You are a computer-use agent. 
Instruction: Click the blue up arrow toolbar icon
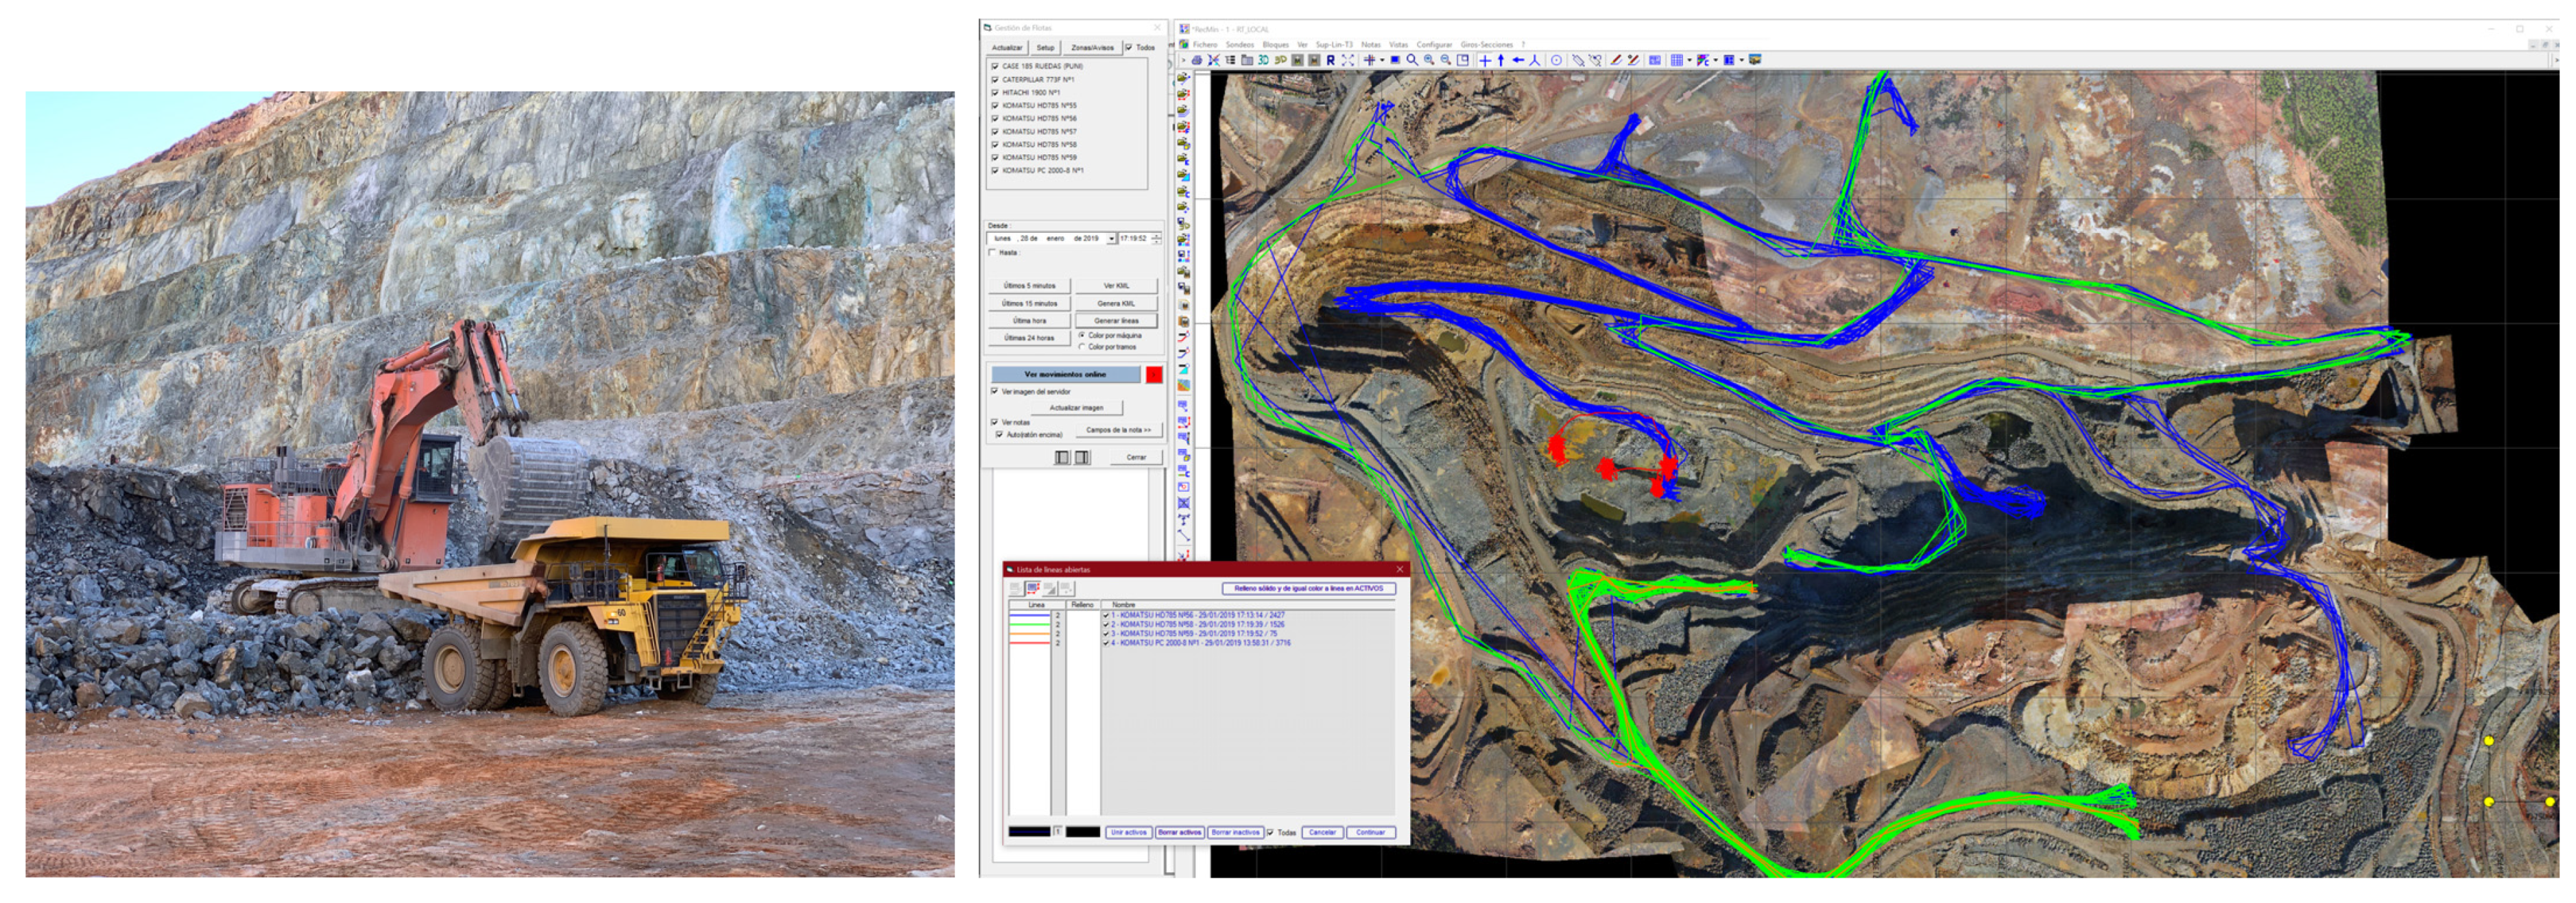tap(1501, 60)
